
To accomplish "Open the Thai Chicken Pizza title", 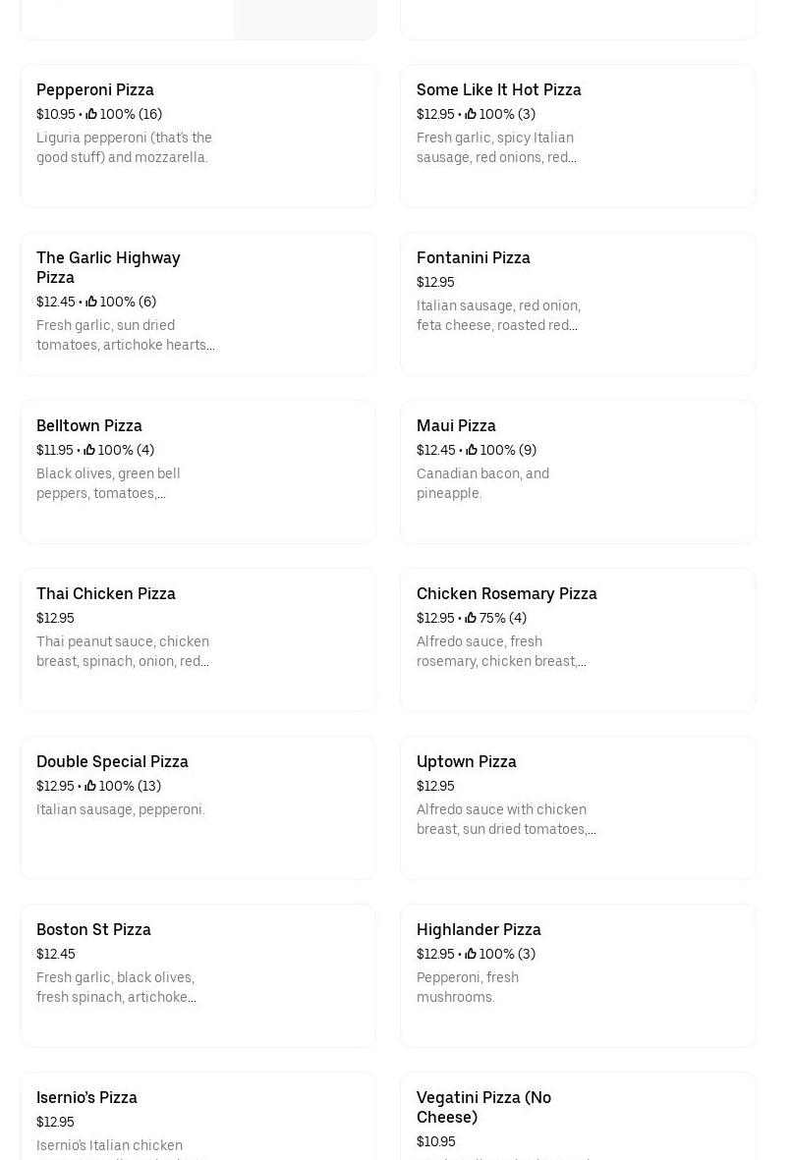I will click(106, 593).
